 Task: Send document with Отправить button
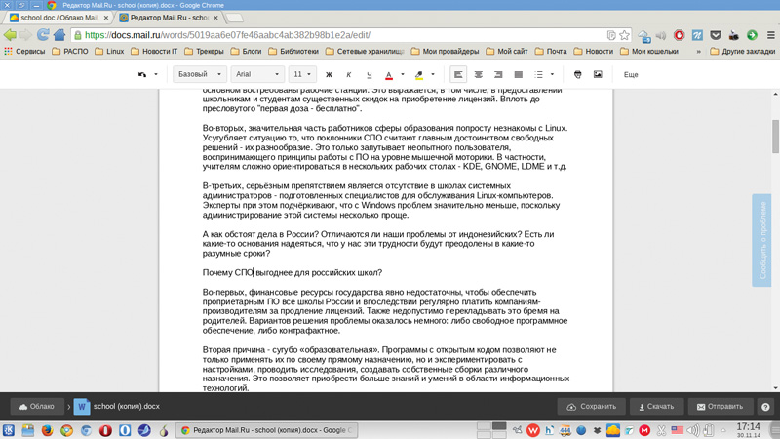[721, 407]
